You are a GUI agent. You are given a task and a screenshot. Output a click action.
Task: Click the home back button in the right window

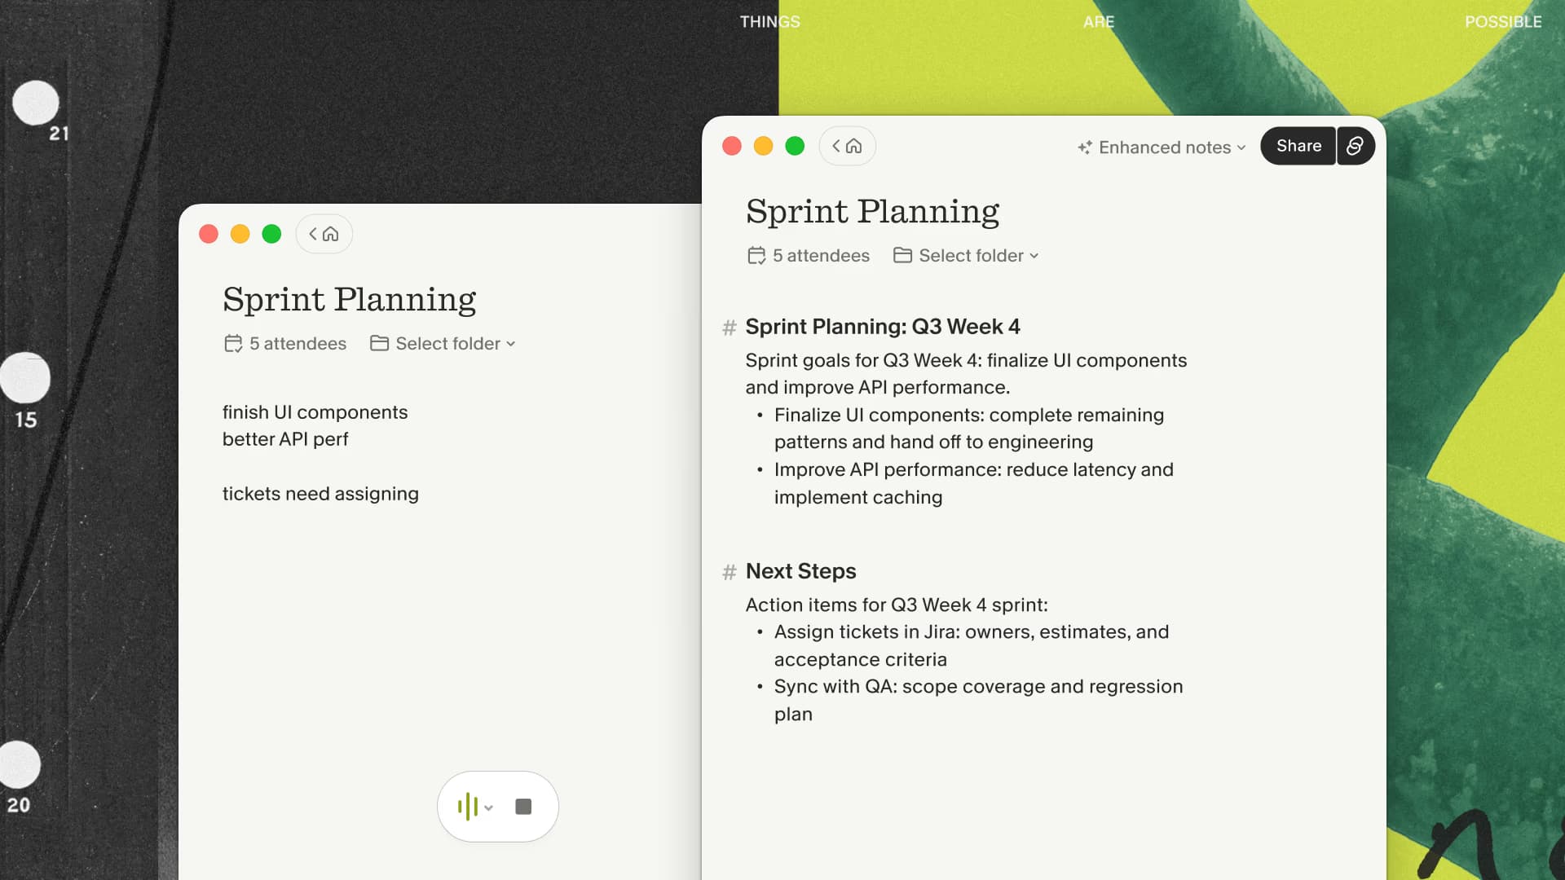point(847,146)
